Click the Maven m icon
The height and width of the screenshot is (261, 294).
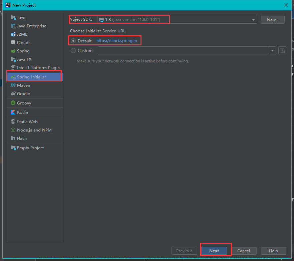[13, 85]
